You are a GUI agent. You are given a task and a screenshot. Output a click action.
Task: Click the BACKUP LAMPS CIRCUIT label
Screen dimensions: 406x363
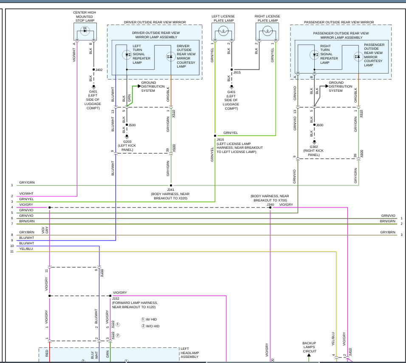pos(310,347)
